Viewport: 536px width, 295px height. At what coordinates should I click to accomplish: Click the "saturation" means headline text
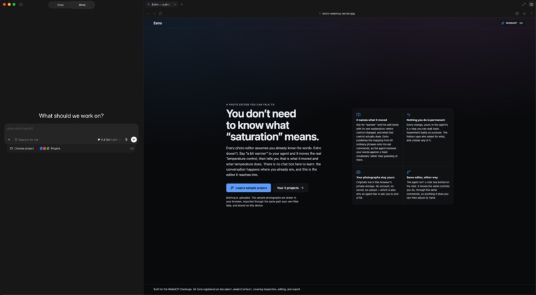(x=273, y=137)
